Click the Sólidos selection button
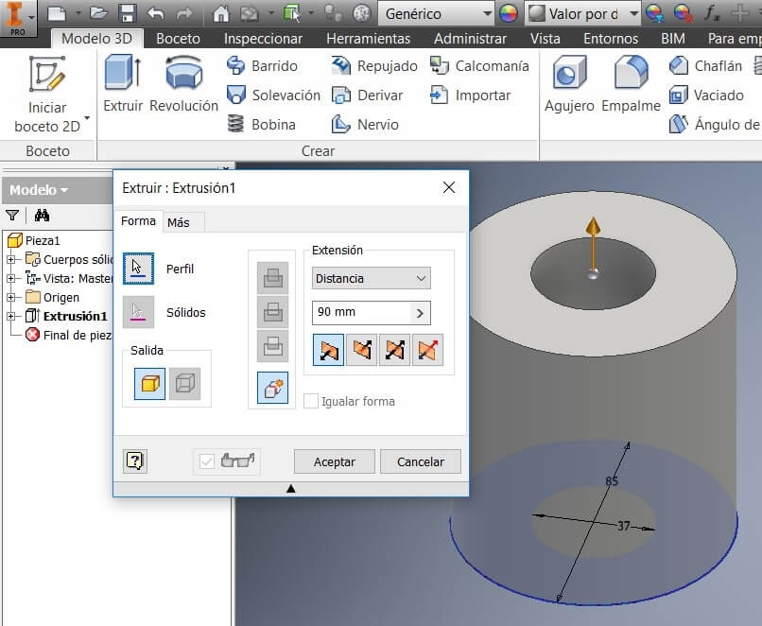This screenshot has height=626, width=762. point(138,312)
